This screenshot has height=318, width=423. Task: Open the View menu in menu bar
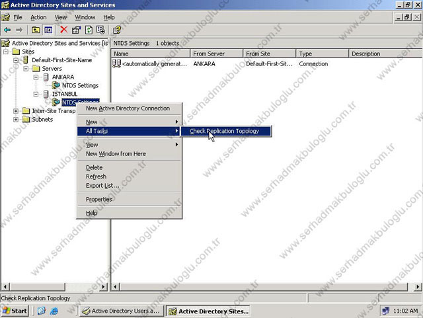pos(61,18)
